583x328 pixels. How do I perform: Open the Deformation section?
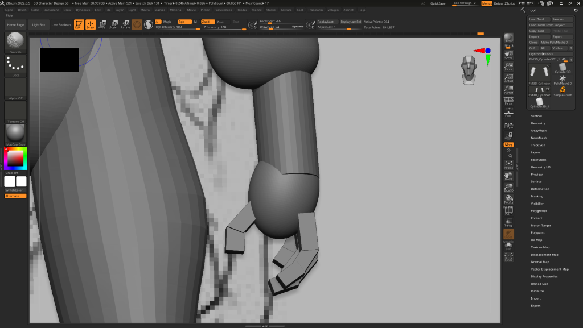click(540, 189)
